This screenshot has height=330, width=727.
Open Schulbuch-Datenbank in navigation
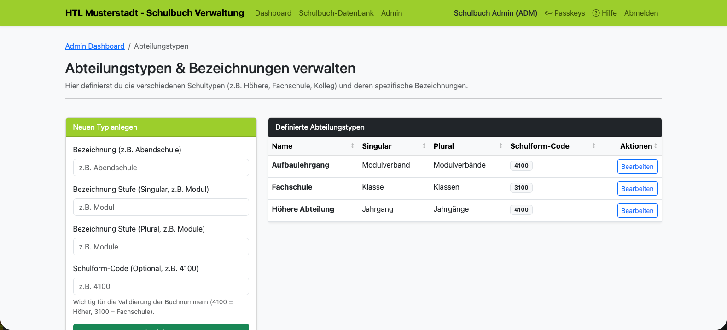[x=336, y=13]
